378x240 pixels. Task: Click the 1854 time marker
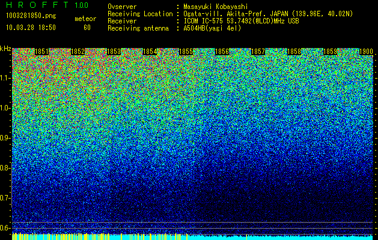[150, 52]
